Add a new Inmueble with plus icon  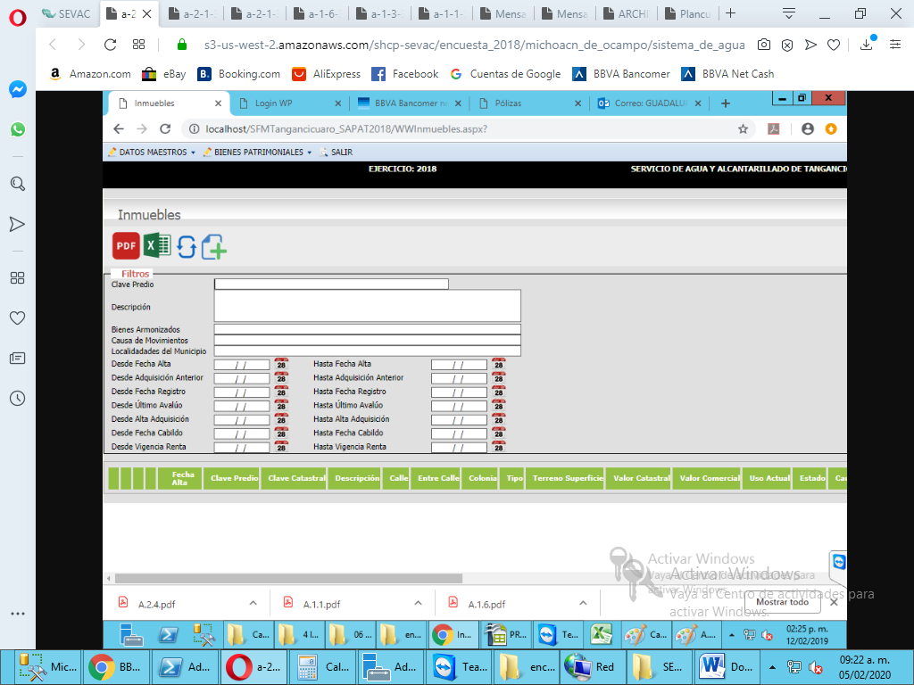(214, 247)
